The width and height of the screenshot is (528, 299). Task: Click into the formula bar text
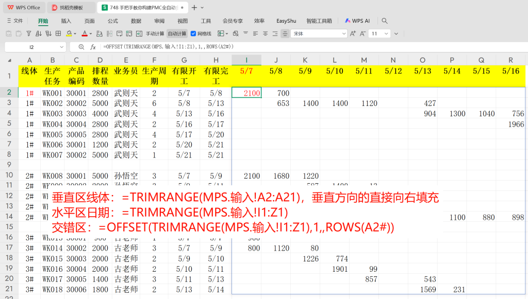[x=169, y=47]
